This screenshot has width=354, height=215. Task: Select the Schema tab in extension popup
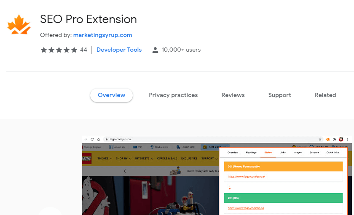tap(314, 152)
